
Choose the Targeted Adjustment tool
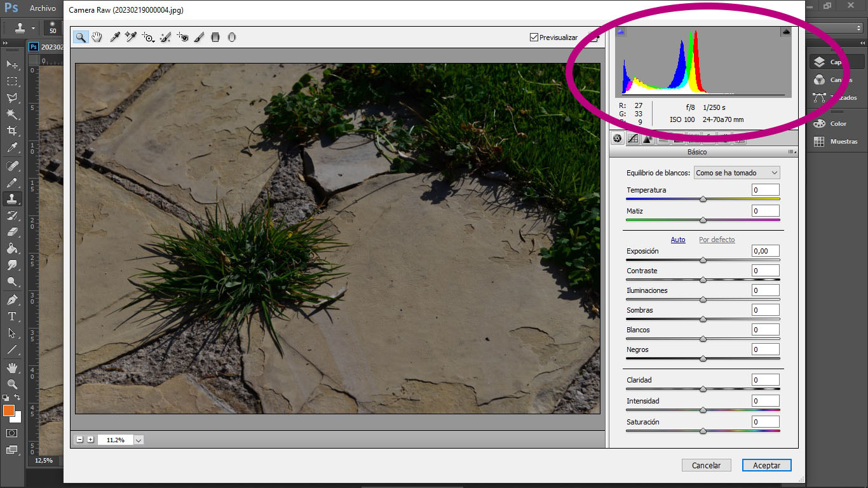click(148, 37)
